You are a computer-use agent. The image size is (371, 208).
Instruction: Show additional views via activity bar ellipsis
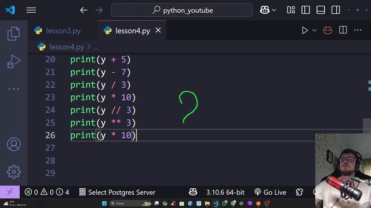(x=14, y=89)
